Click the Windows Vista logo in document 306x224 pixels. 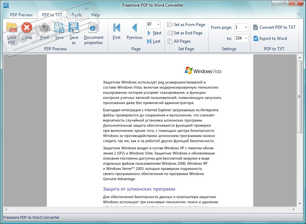tap(203, 70)
